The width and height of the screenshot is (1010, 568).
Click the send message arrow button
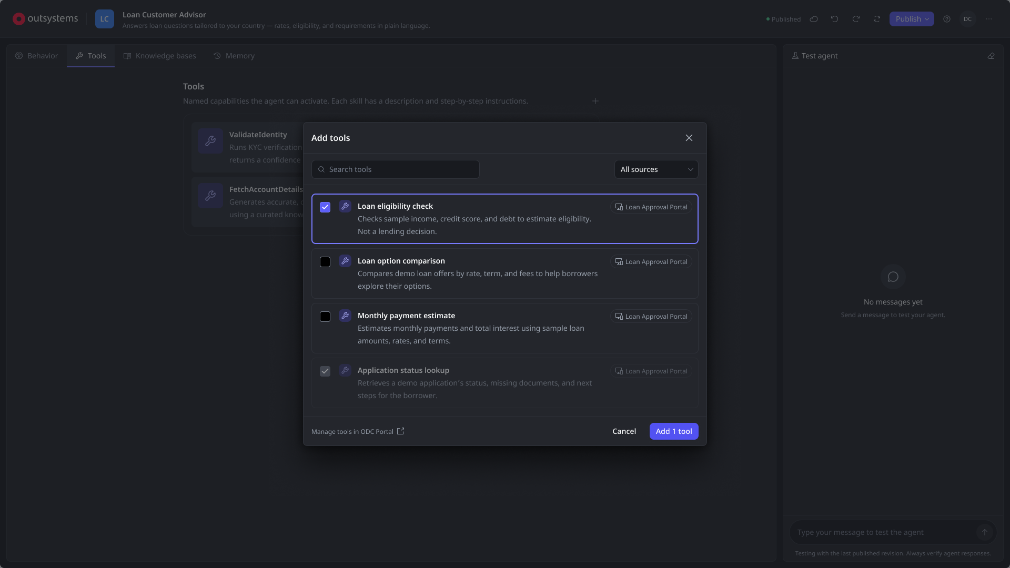(985, 532)
